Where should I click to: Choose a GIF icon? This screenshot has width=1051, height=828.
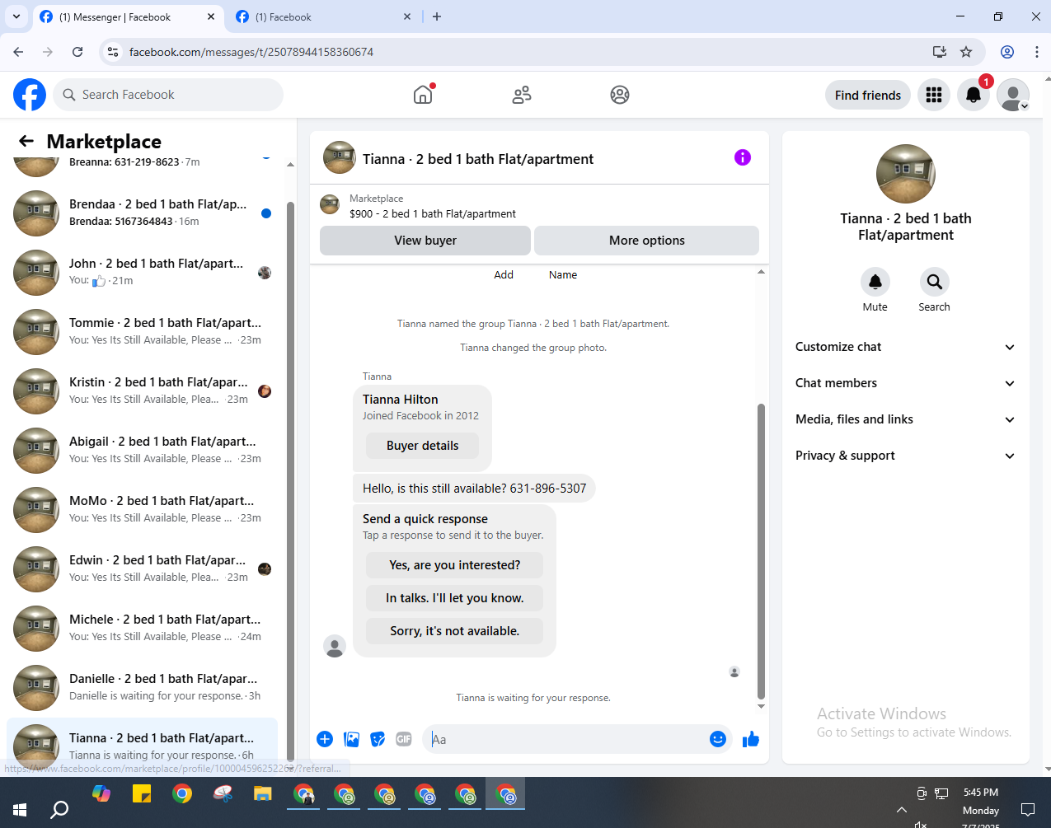(404, 739)
